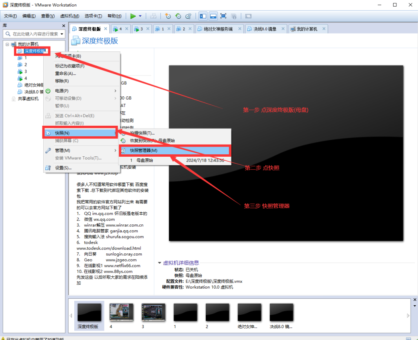Click 拍摄快照(T)... in the snapshot submenu

tap(175, 133)
